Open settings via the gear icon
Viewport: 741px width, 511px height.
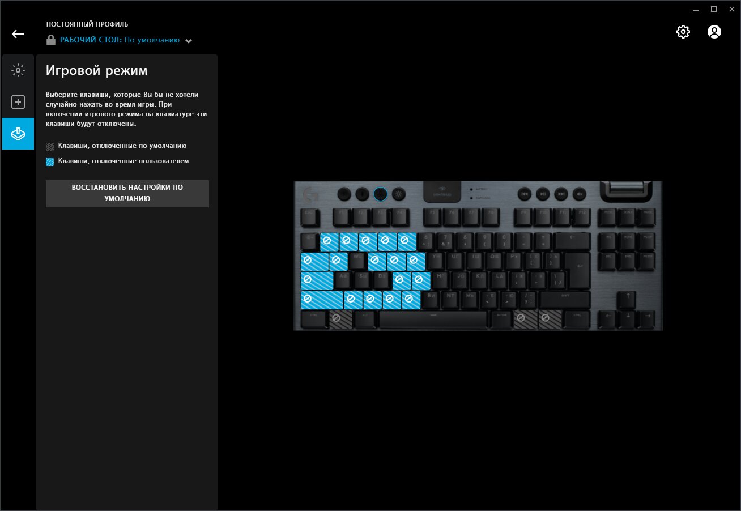(683, 32)
